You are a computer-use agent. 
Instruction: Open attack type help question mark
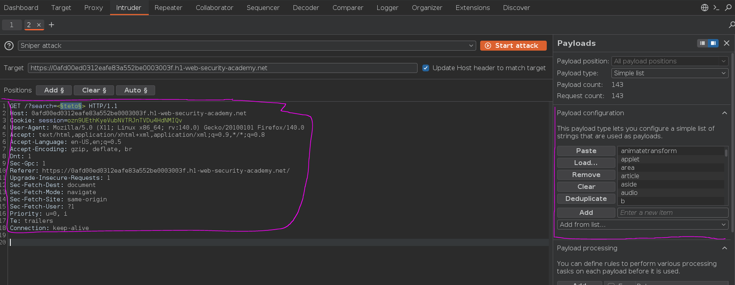coord(9,45)
